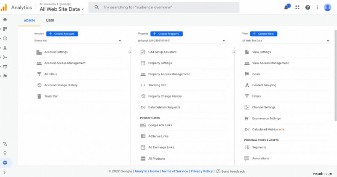337x177 pixels.
Task: Open the Realtime clock icon in sidebar
Action: [5, 38]
